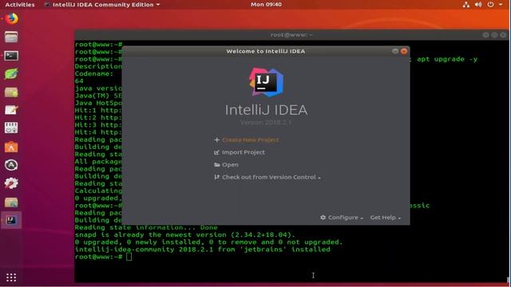
Task: Create New Project
Action: pyautogui.click(x=250, y=140)
